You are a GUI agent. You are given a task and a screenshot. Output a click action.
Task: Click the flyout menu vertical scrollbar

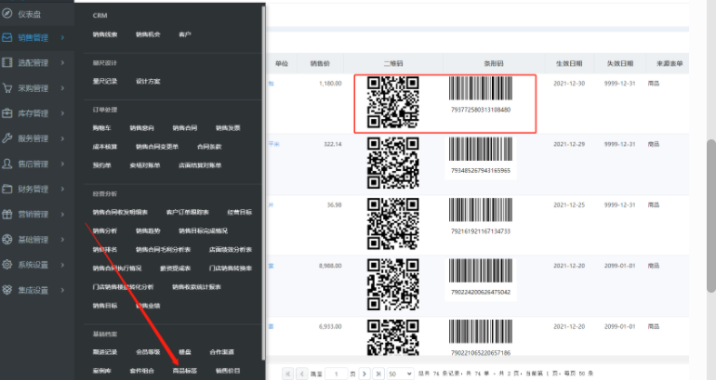click(263, 182)
